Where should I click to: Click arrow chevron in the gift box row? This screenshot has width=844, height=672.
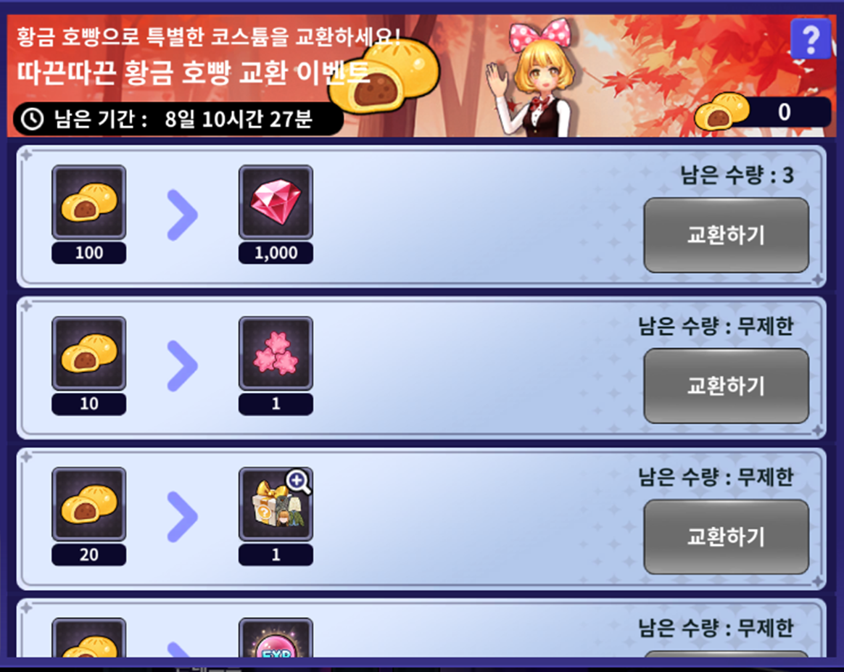tap(183, 517)
